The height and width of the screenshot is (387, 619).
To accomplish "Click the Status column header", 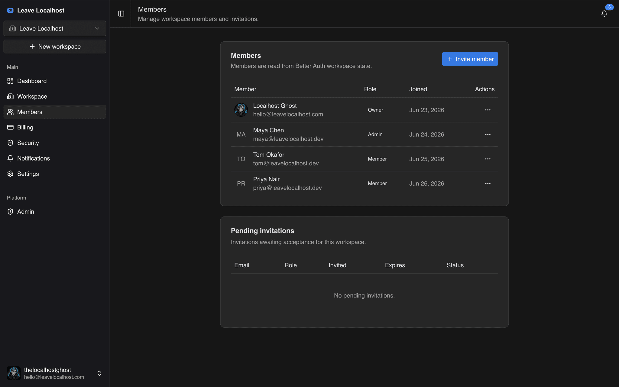I will tap(455, 265).
